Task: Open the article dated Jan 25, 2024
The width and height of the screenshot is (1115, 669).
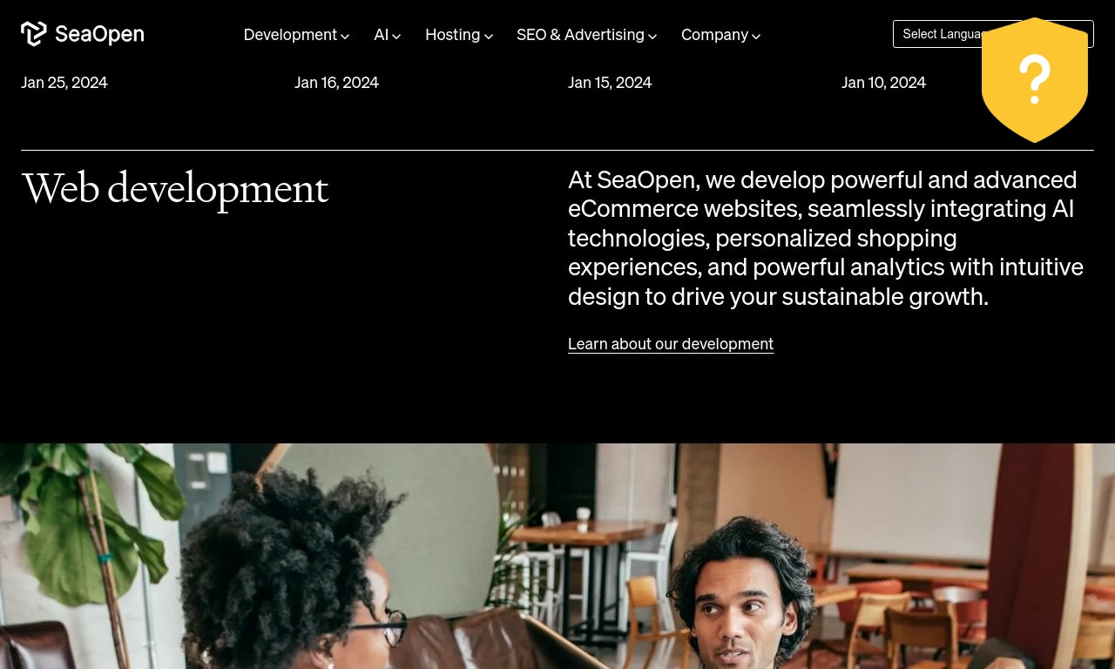Action: [x=64, y=82]
